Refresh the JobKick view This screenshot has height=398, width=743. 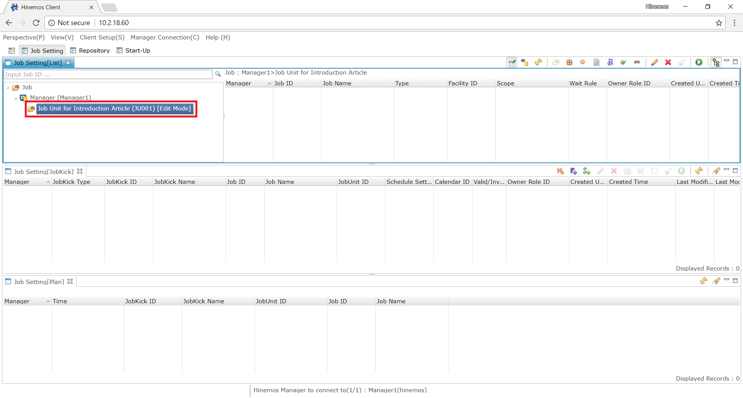pyautogui.click(x=699, y=171)
